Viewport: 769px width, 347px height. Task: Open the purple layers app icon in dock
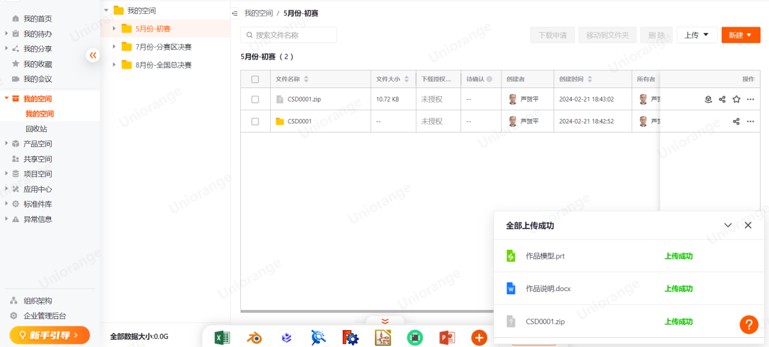coord(286,337)
